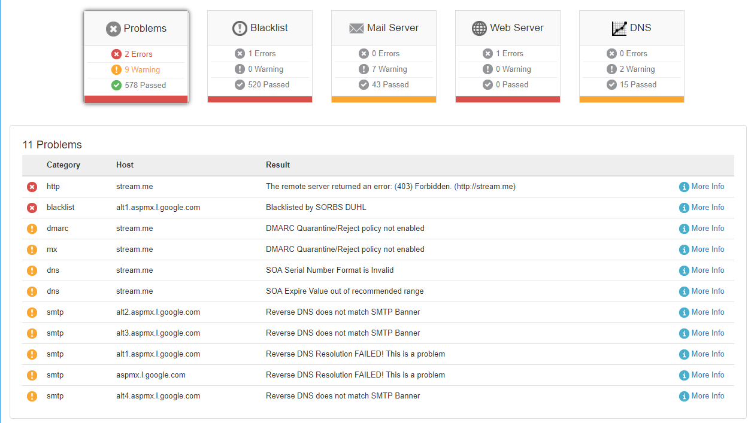Click the warning icon in the mx row
Viewport: 751px width, 423px height.
[x=32, y=250]
